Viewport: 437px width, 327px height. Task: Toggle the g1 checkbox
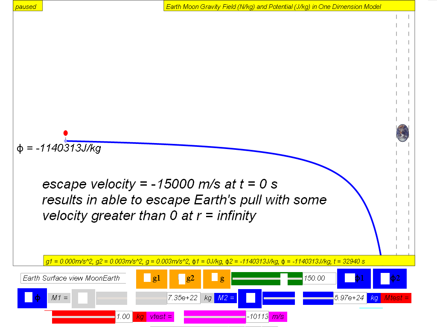pos(147,278)
